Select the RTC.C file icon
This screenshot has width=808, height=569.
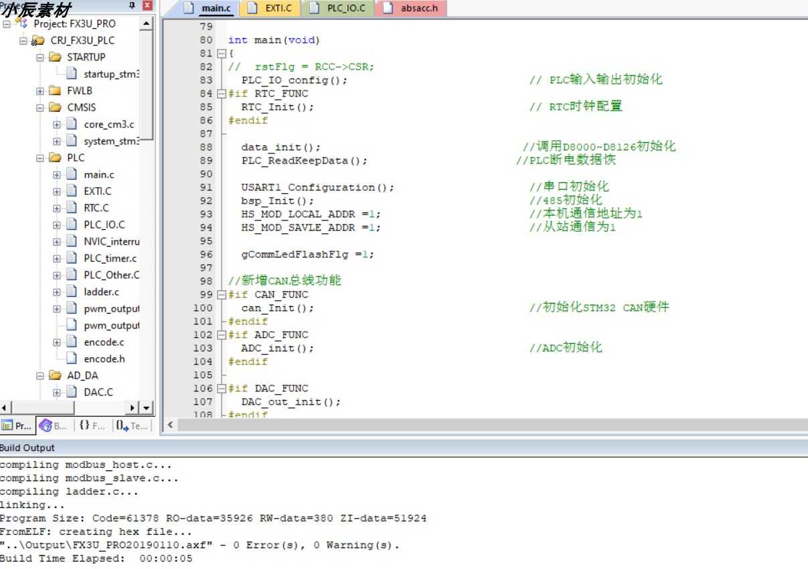tap(72, 208)
